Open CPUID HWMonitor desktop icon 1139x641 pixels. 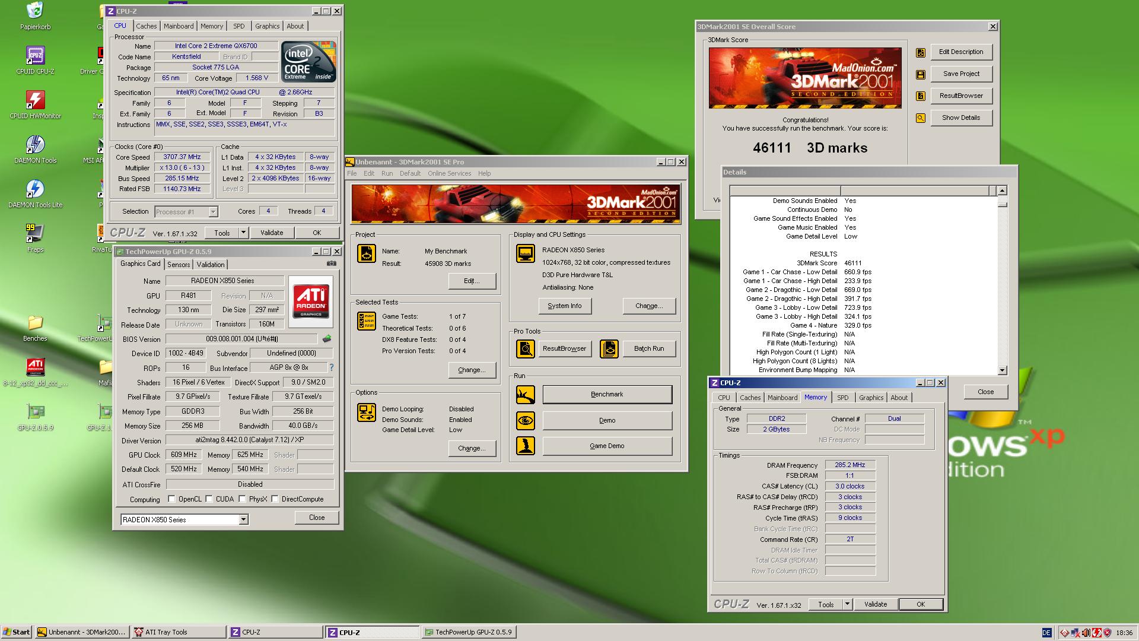[x=35, y=100]
